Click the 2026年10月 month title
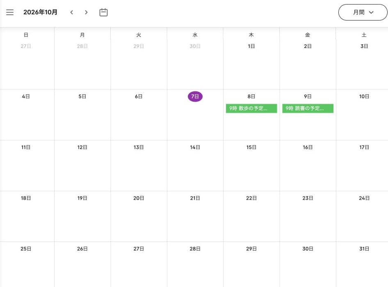This screenshot has height=287, width=388. (x=40, y=12)
